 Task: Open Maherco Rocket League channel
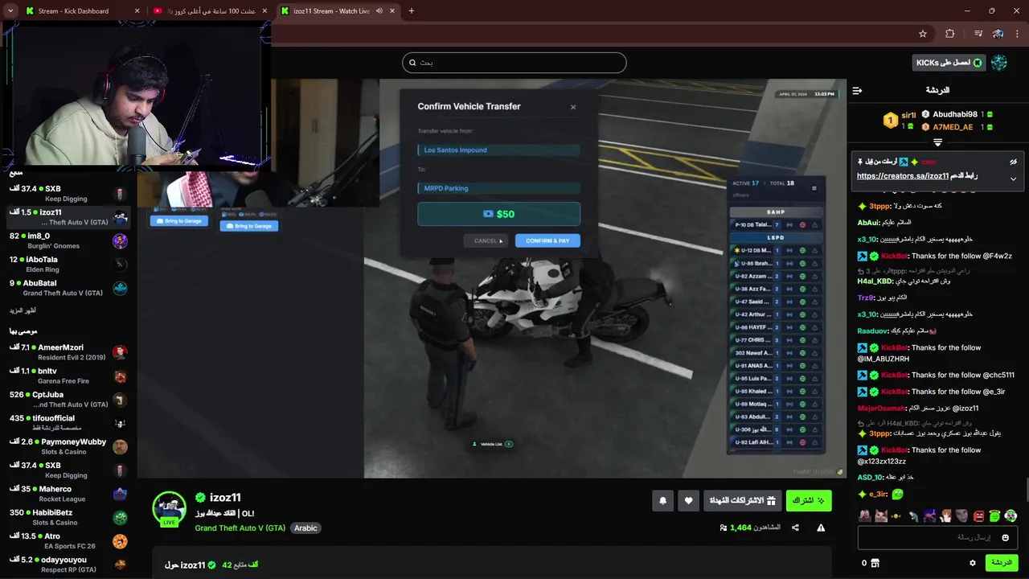click(68, 494)
